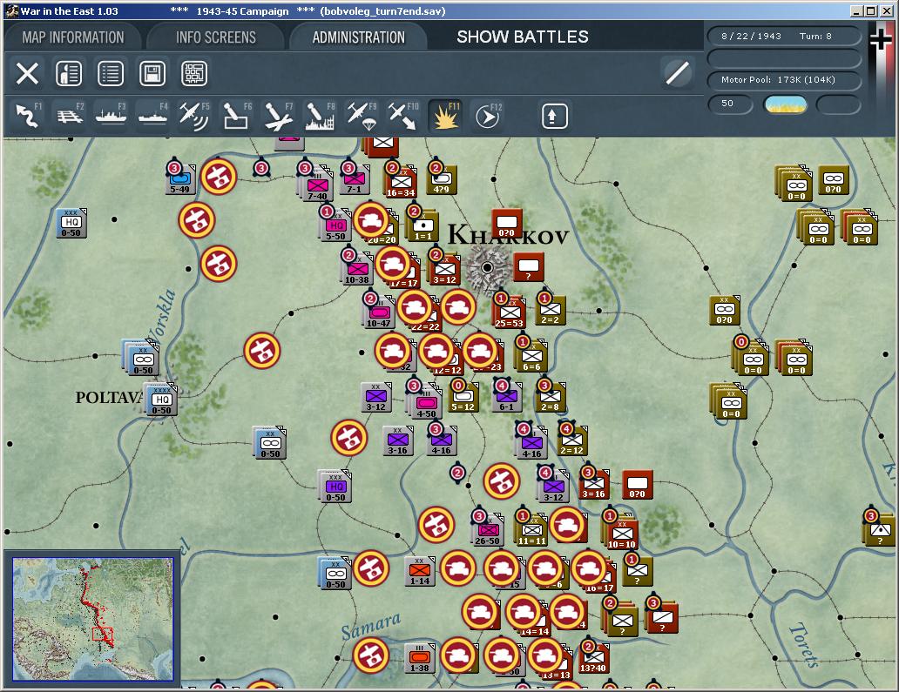Click the F12 end turn icon

pos(487,115)
